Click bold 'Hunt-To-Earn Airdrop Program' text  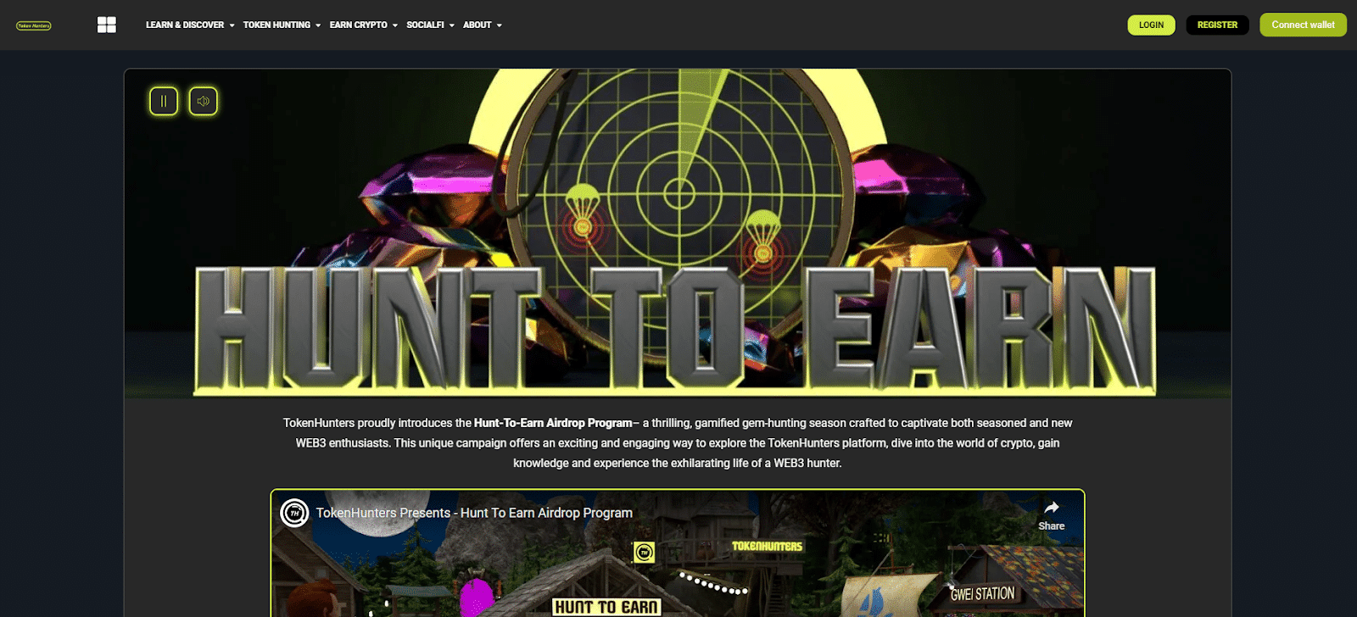pos(553,423)
